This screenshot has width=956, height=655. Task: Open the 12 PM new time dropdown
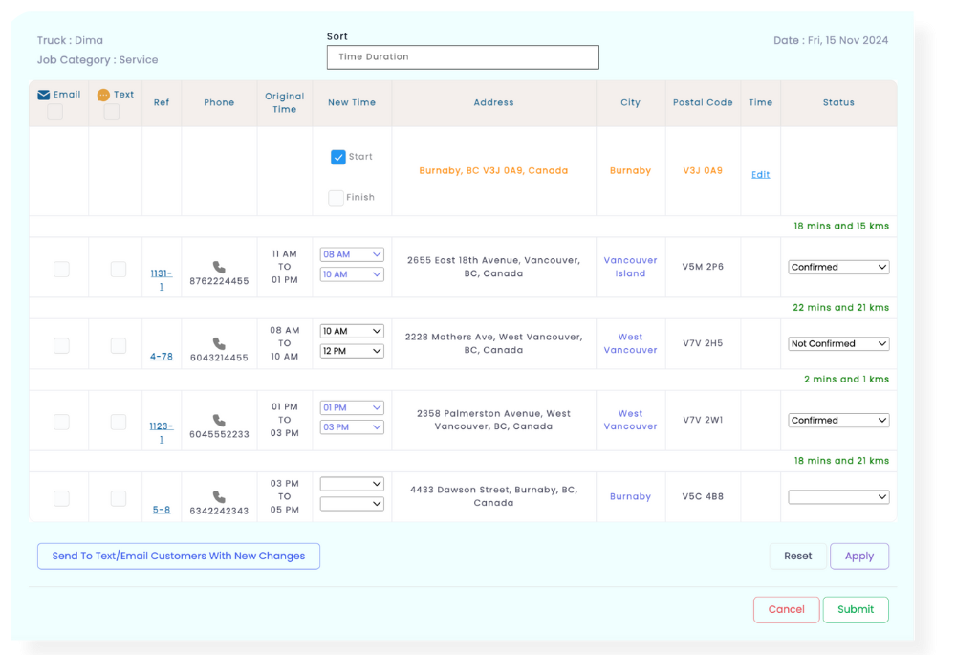point(352,351)
